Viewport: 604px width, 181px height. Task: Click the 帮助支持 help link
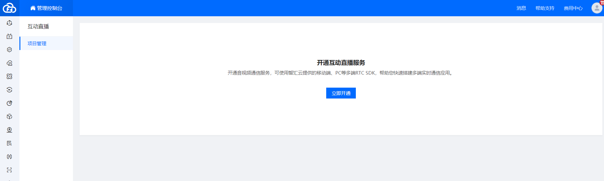click(x=545, y=8)
